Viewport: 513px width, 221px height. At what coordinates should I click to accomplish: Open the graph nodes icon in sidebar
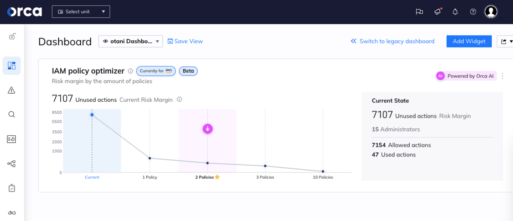[x=12, y=164]
